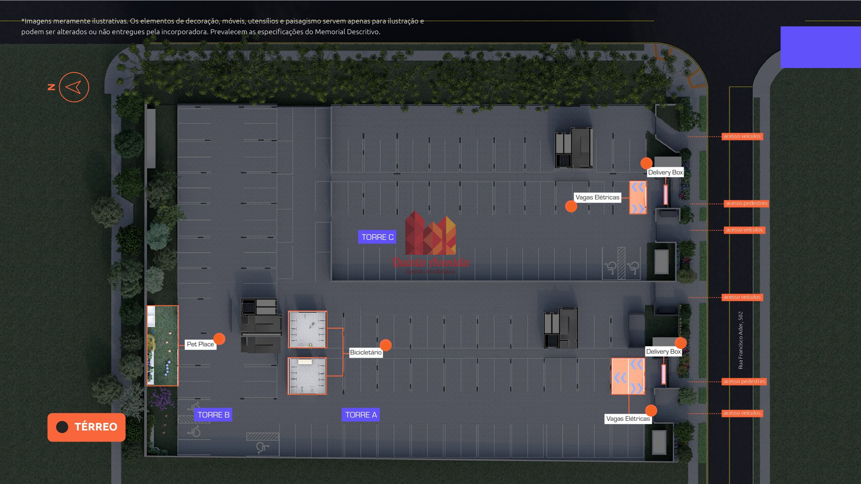Click the Vagas Elétricas label near Torre A
The height and width of the screenshot is (484, 861).
628,419
